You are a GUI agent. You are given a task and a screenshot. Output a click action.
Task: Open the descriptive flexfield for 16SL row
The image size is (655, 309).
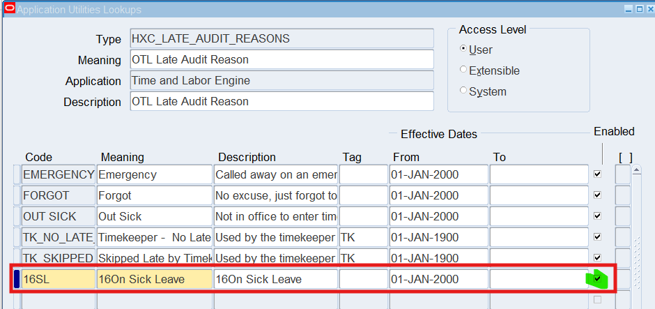(622, 279)
